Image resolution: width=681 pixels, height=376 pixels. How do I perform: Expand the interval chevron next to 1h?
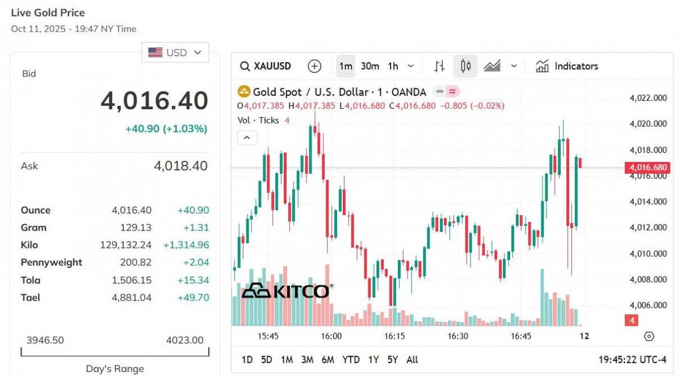pos(410,66)
